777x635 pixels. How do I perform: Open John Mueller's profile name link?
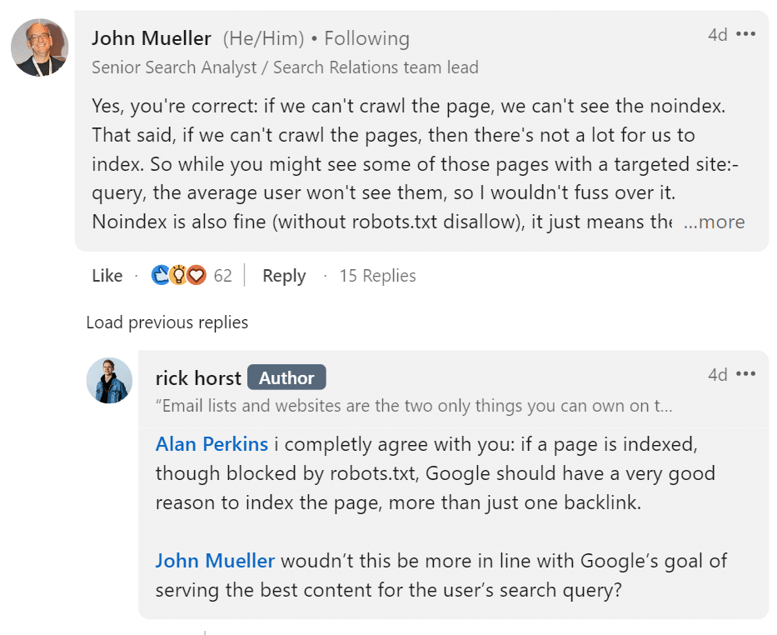coord(153,38)
